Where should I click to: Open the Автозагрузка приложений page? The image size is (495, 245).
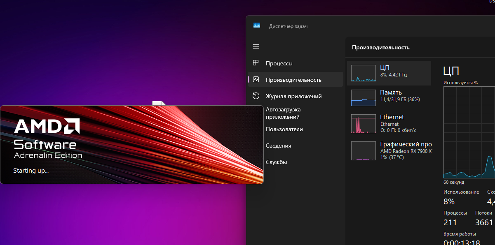(x=283, y=113)
